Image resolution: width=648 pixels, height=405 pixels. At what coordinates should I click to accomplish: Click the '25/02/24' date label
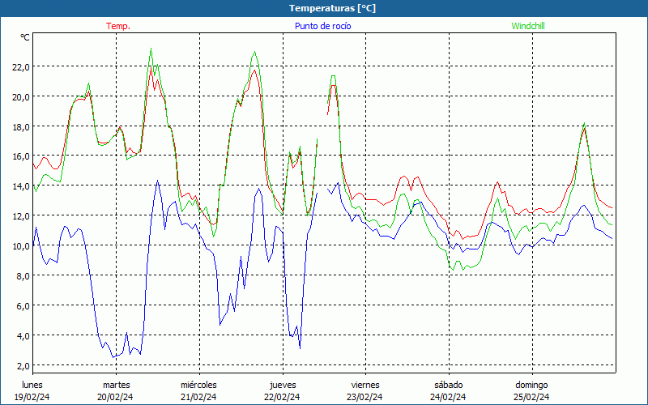click(x=531, y=397)
